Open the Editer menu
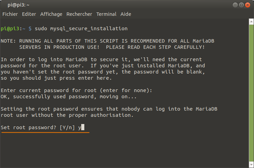254x168 pixels. click(x=29, y=14)
